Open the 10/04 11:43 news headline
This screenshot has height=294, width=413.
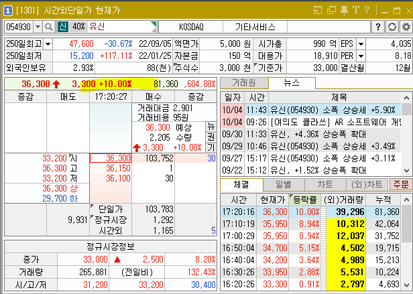click(333, 110)
